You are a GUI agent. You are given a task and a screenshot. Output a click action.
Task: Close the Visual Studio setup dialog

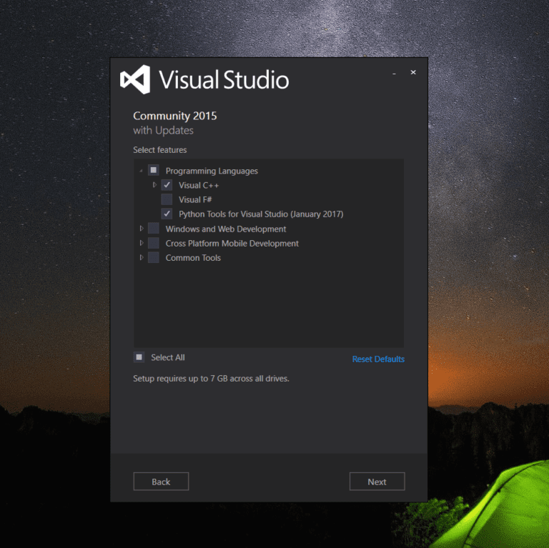tap(412, 73)
